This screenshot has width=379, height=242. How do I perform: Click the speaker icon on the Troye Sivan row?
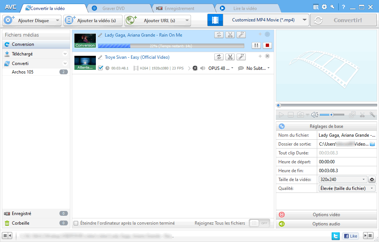[203, 68]
